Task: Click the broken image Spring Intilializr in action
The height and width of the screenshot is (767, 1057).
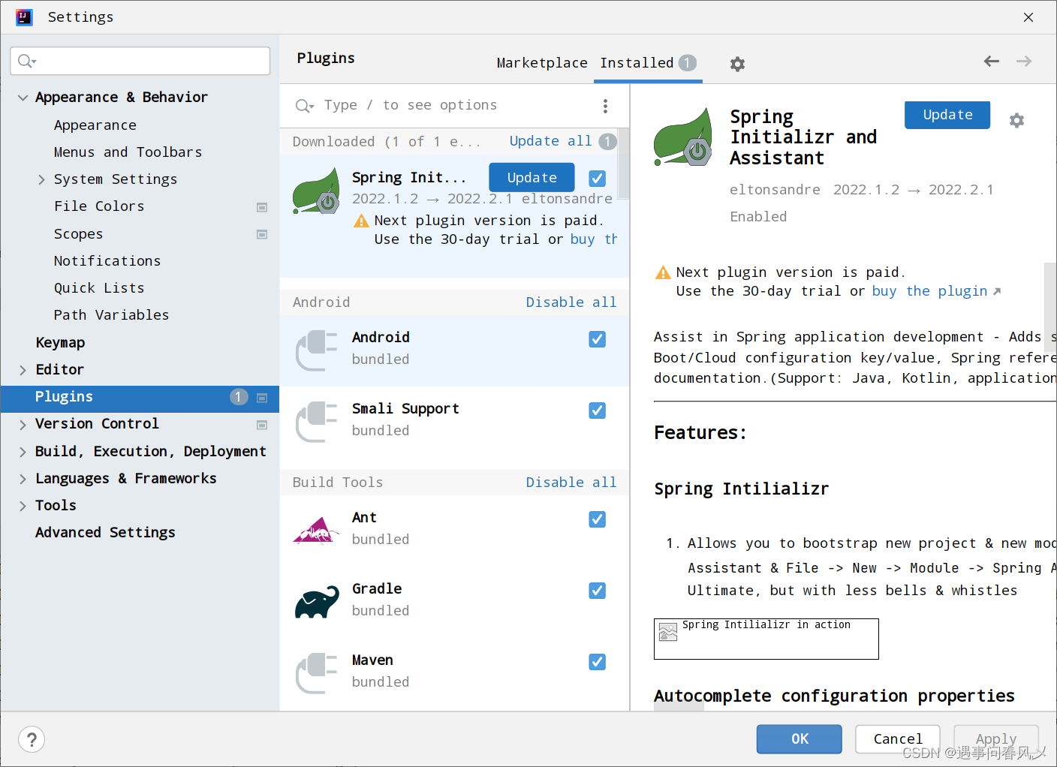Action: coord(766,639)
